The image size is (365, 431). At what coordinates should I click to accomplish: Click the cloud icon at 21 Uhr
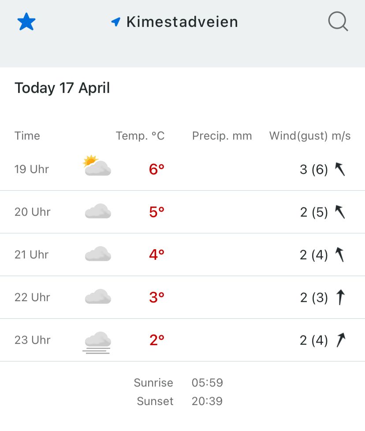98,254
